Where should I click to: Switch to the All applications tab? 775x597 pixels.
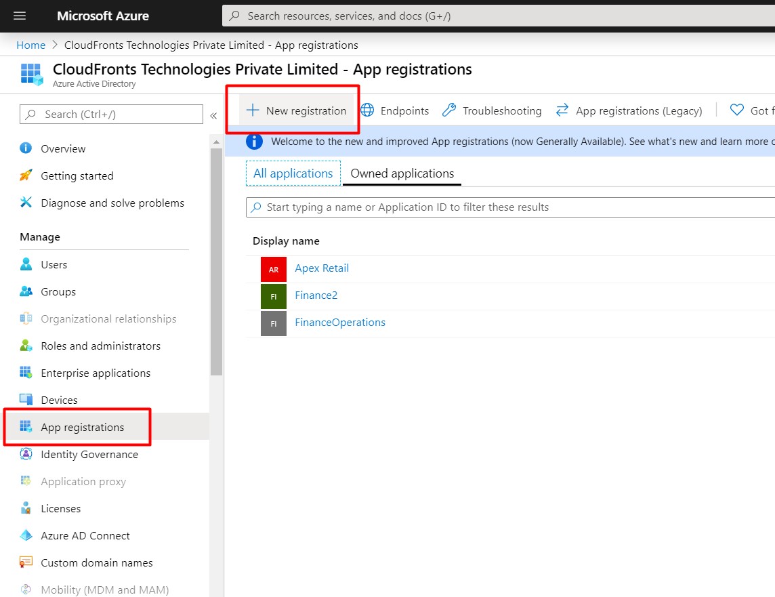pyautogui.click(x=293, y=173)
